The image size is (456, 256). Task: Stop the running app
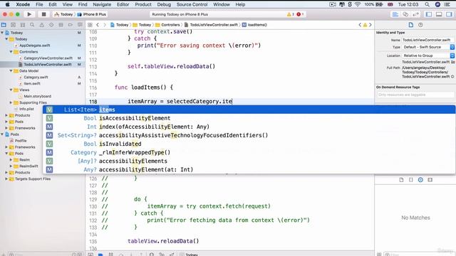pyautogui.click(x=43, y=14)
